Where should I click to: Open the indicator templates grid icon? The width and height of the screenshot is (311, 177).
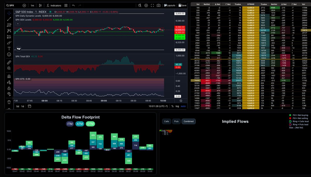click(66, 5)
